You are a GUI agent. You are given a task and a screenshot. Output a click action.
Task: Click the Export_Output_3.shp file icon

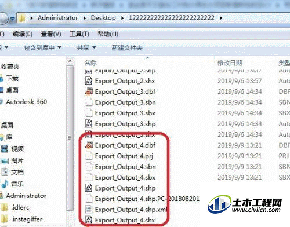[x=89, y=123]
